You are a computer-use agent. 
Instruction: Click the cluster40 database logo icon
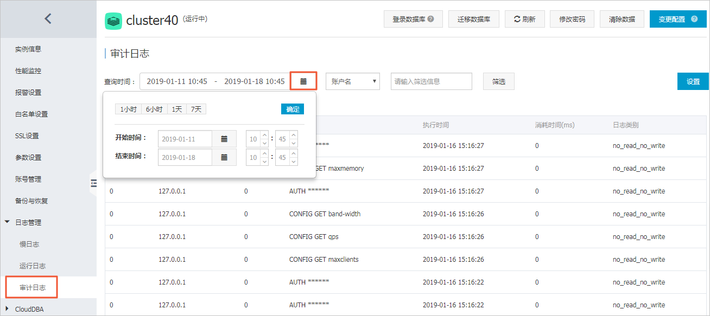[x=113, y=21]
